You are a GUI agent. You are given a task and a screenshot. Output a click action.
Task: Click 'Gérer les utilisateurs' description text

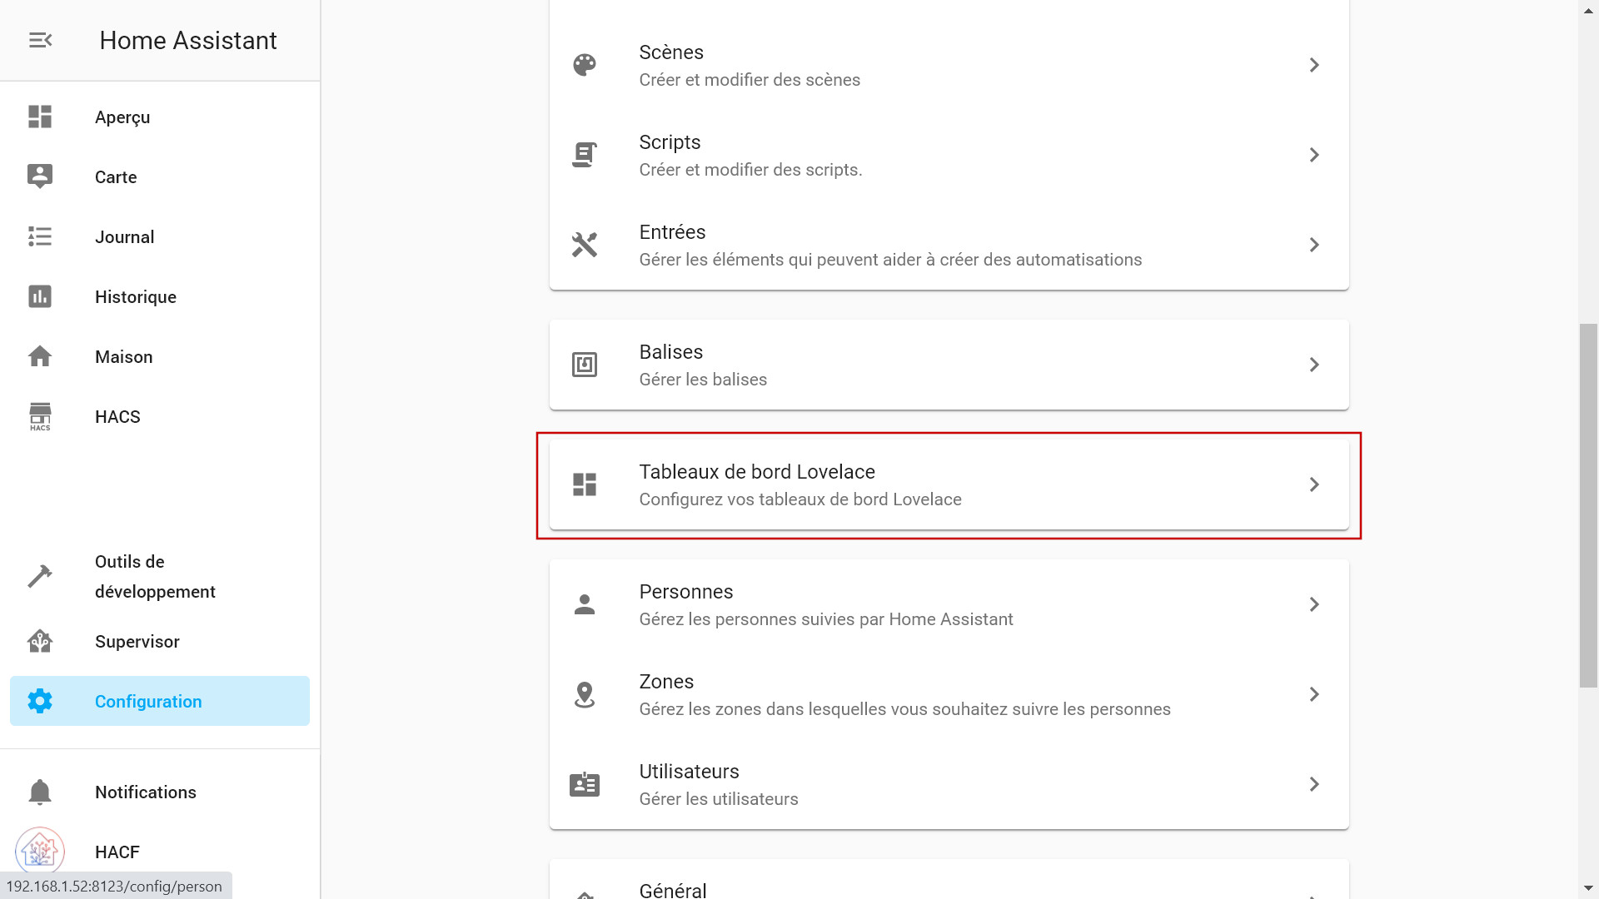coord(719,799)
